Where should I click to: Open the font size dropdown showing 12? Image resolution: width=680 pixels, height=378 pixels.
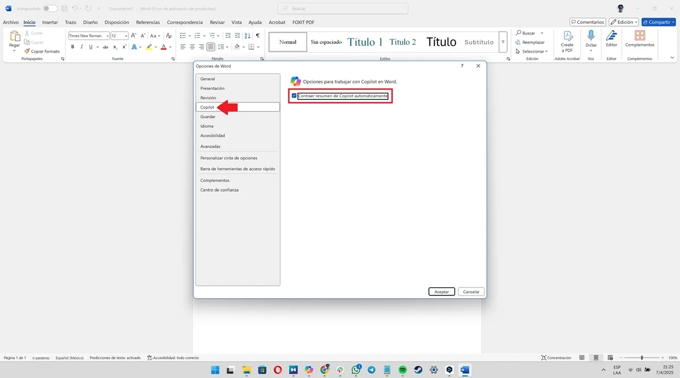point(126,36)
